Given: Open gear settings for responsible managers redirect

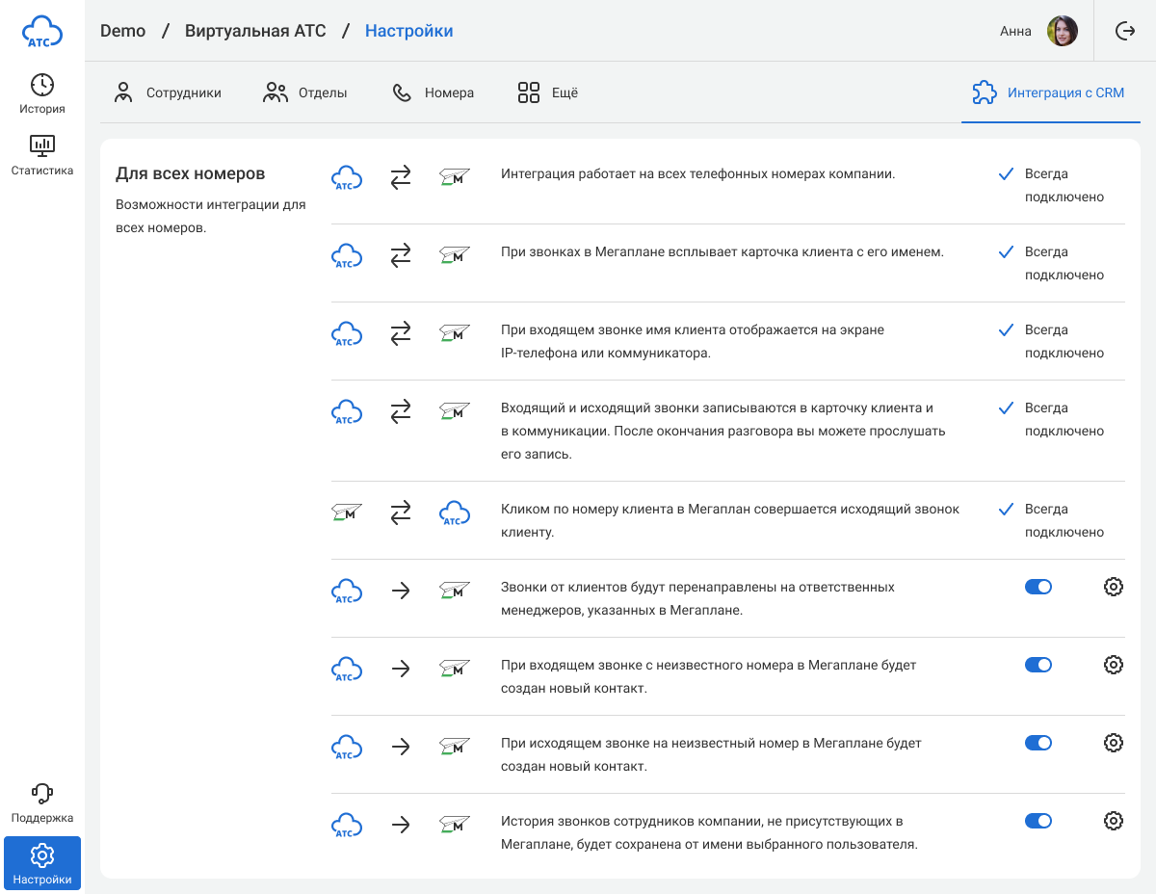Looking at the screenshot, I should (x=1113, y=587).
